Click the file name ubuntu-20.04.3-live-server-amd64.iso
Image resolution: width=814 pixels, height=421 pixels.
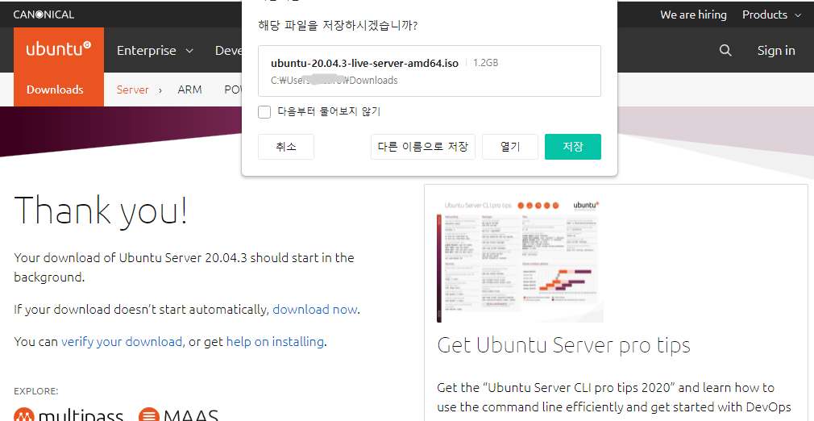click(364, 64)
